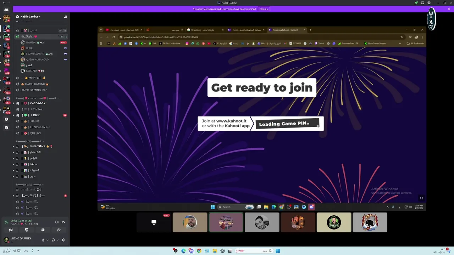Deafen audio with the headphones icon

53,240
